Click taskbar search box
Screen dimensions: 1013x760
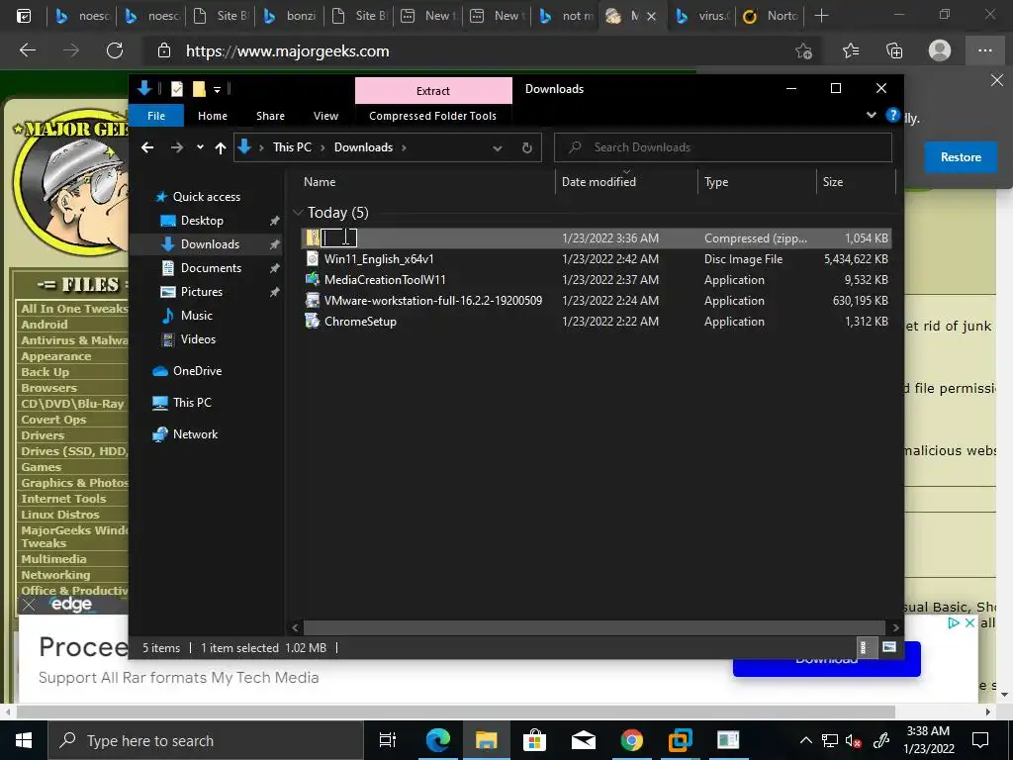coord(206,740)
